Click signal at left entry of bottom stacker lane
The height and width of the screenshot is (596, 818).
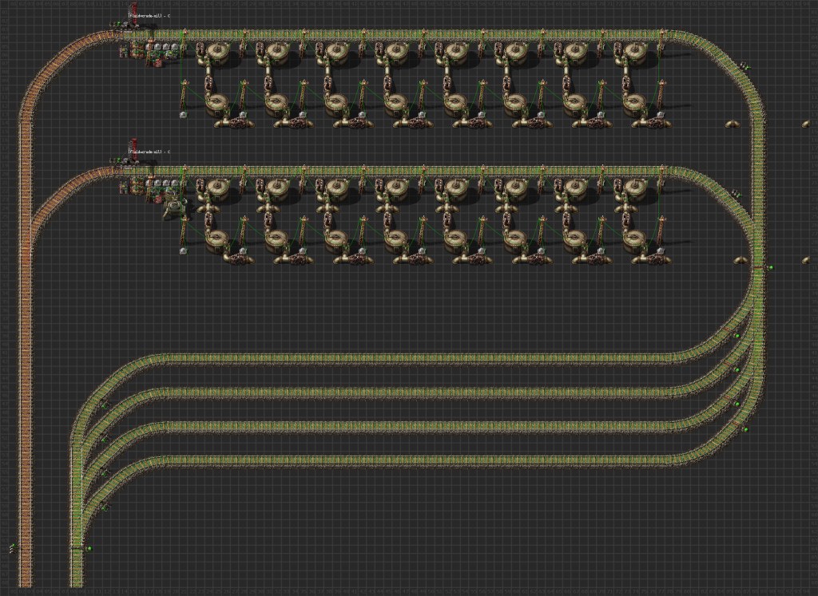(x=105, y=507)
